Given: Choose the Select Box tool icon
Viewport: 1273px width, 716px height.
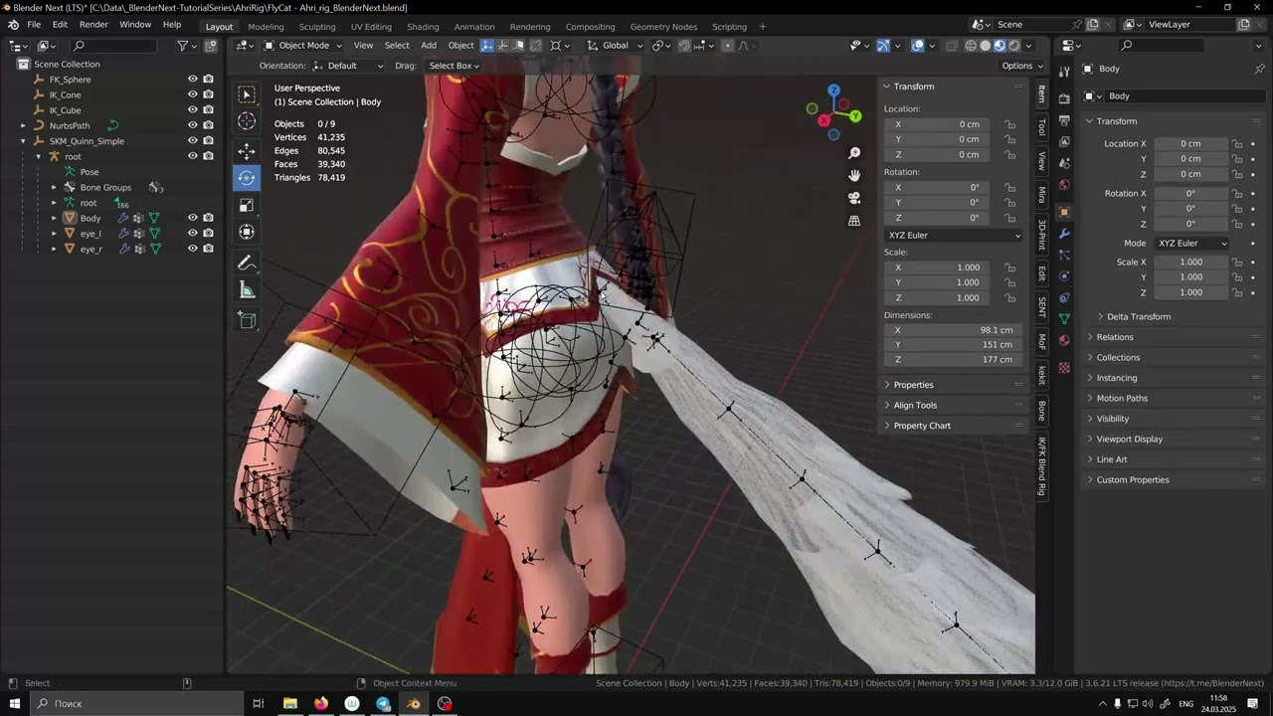Looking at the screenshot, I should [x=247, y=94].
